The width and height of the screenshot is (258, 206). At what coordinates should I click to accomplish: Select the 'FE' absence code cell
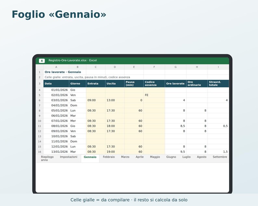point(154,95)
